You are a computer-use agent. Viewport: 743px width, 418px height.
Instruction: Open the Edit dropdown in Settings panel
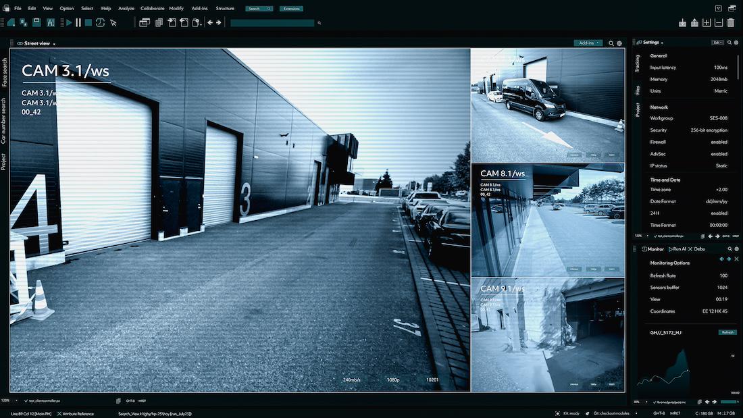coord(717,43)
